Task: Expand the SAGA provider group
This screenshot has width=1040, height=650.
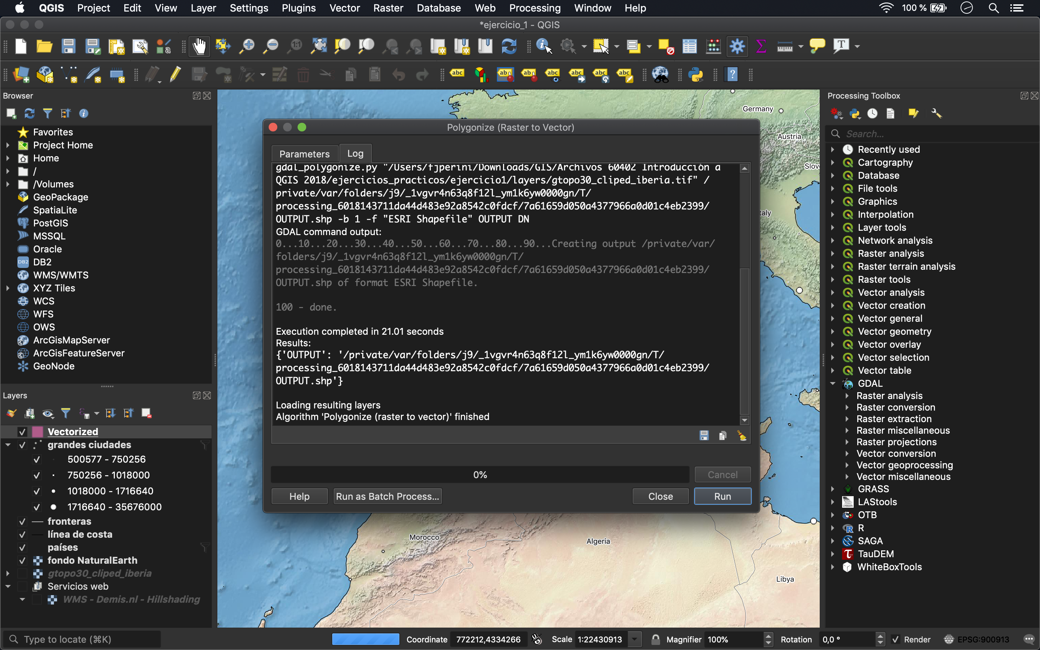Action: 833,541
